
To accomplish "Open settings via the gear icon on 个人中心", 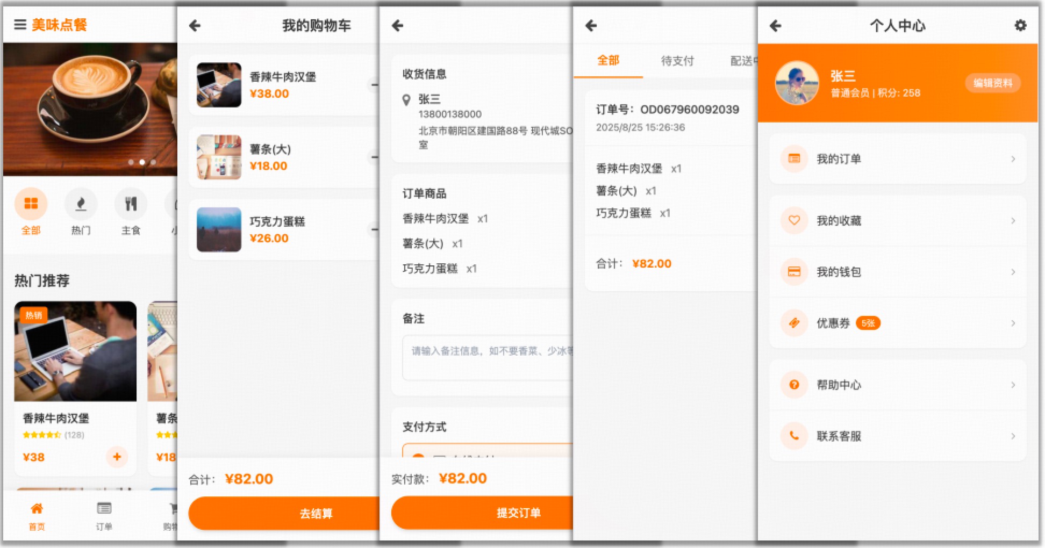I will pyautogui.click(x=1020, y=25).
